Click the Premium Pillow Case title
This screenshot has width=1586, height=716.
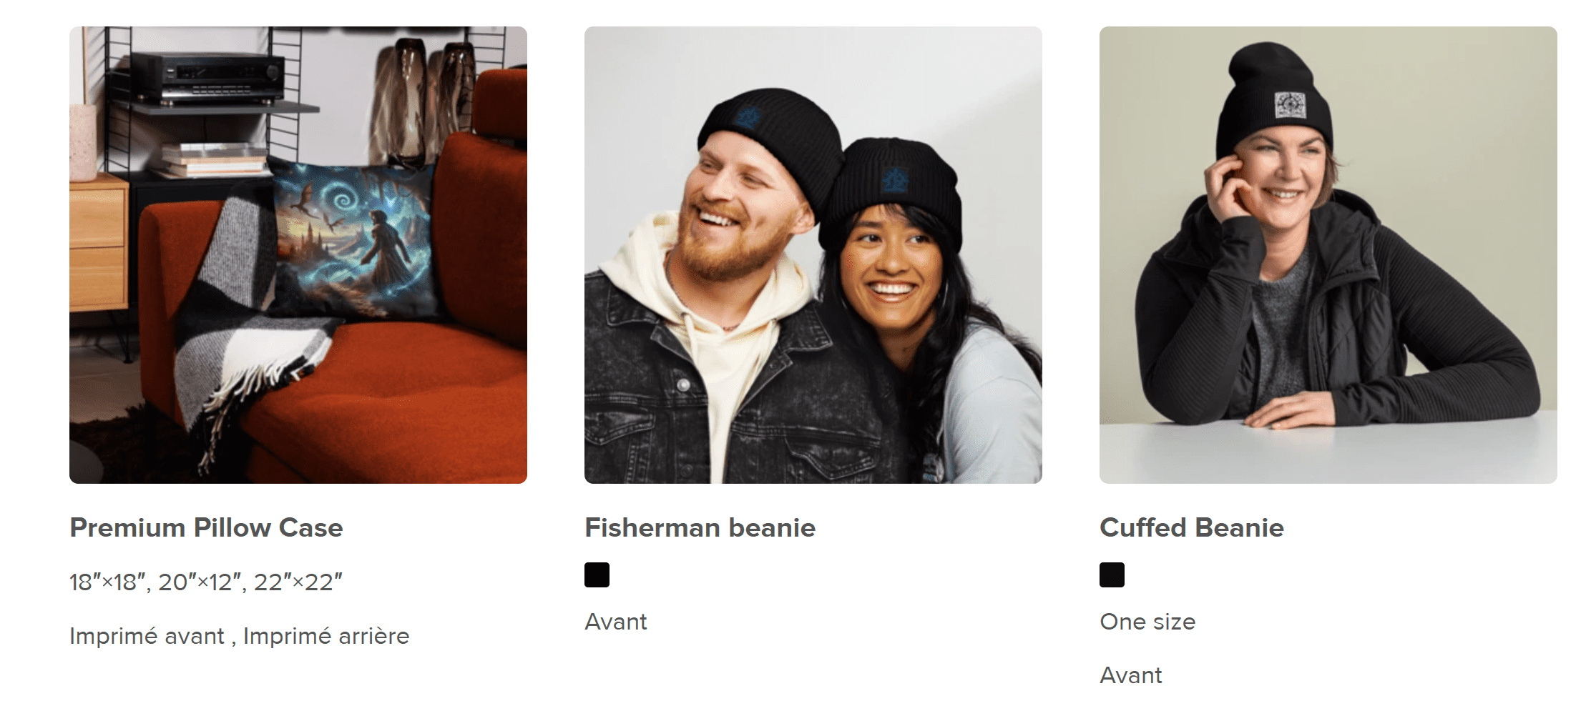tap(206, 527)
